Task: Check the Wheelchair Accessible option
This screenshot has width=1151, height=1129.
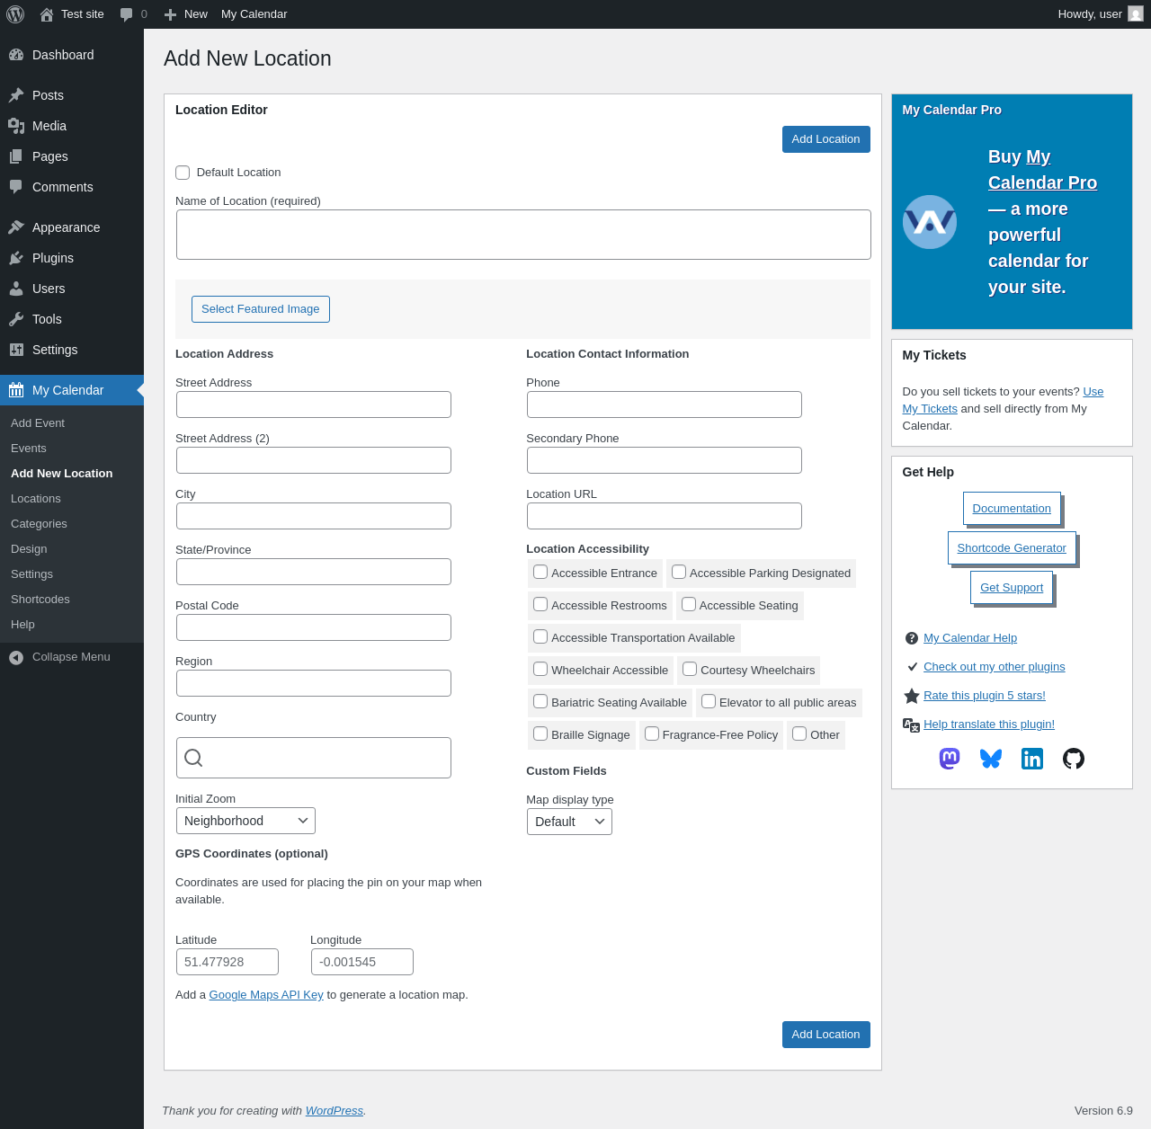Action: pyautogui.click(x=540, y=669)
